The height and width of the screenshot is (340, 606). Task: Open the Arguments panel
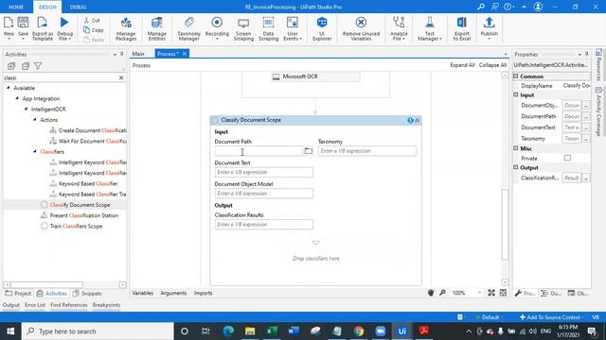(173, 293)
